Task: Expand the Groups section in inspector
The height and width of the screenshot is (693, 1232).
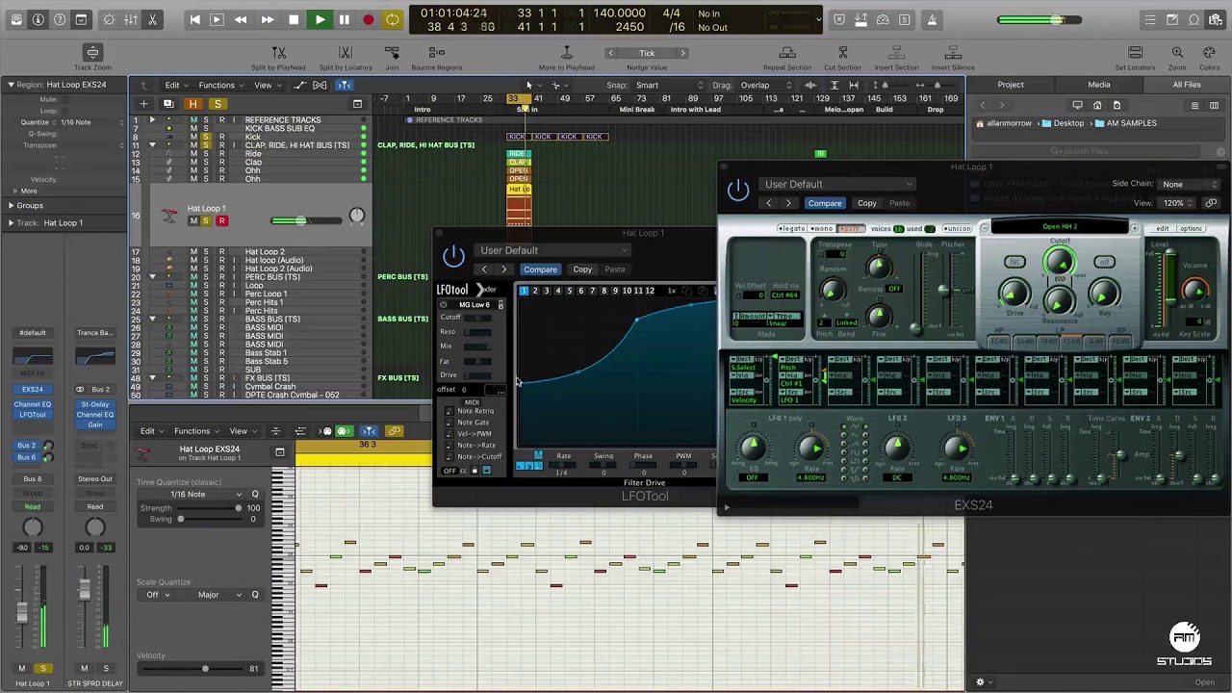Action: (x=11, y=205)
